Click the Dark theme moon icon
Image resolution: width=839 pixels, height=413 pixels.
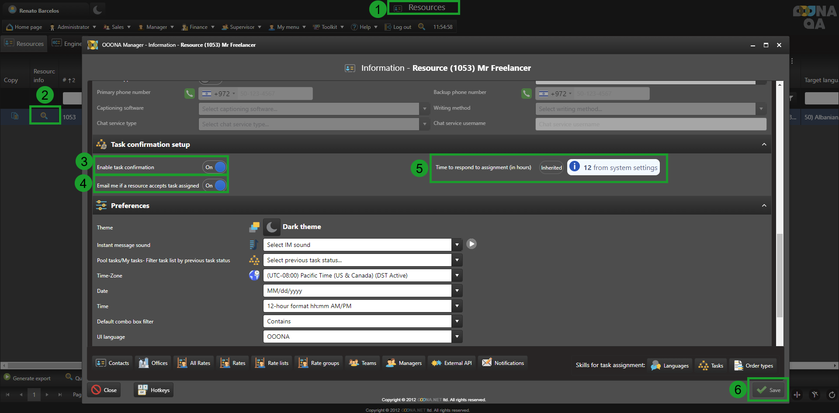(x=271, y=227)
